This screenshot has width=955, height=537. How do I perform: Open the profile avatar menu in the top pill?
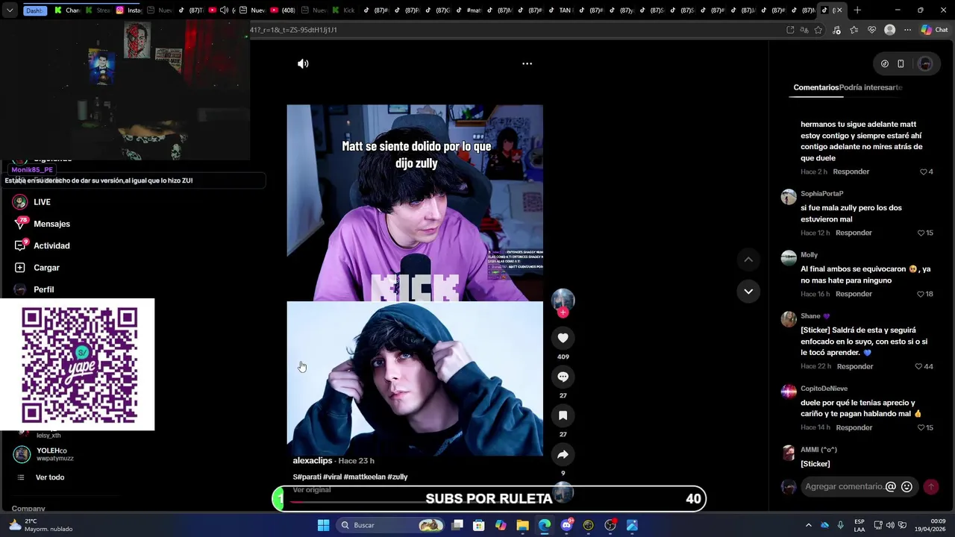925,63
